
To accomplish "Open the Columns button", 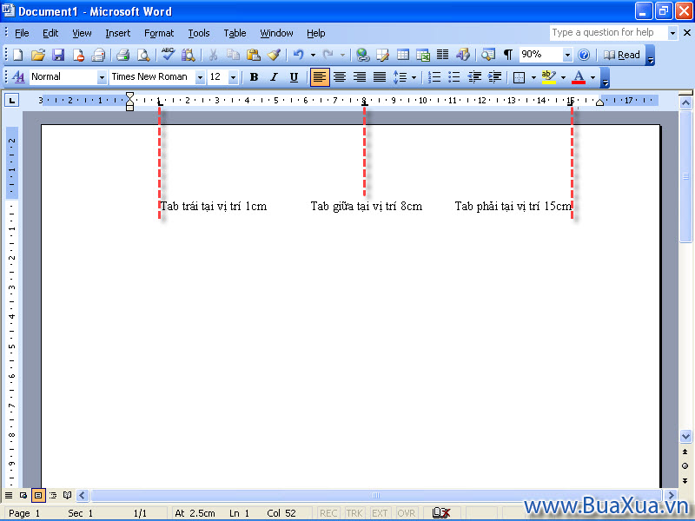I will tap(442, 55).
